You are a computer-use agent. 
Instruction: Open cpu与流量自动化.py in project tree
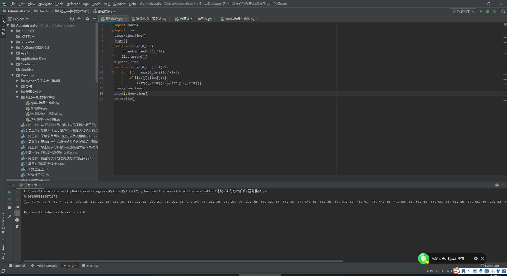[45, 103]
